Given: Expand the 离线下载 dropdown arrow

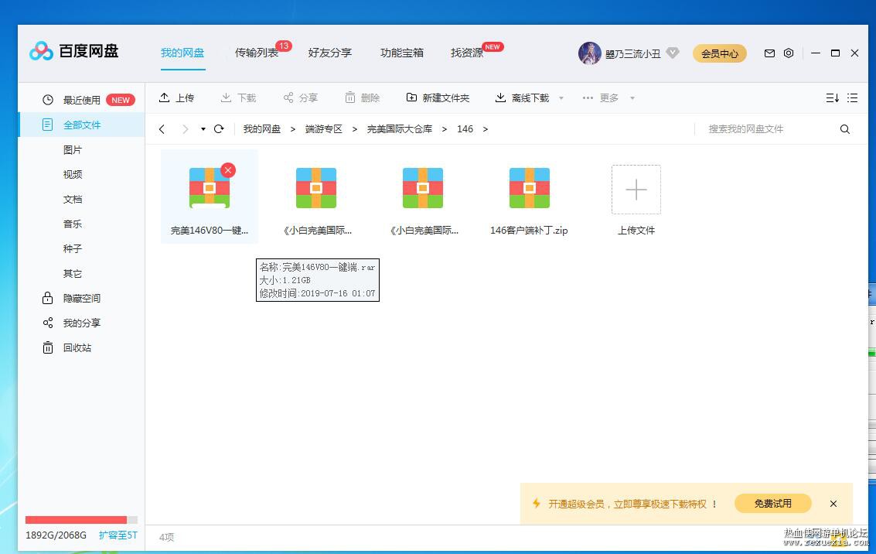Looking at the screenshot, I should pyautogui.click(x=561, y=98).
